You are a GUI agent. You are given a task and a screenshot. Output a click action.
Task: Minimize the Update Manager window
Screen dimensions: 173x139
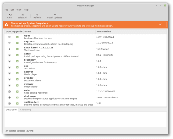(156, 5)
